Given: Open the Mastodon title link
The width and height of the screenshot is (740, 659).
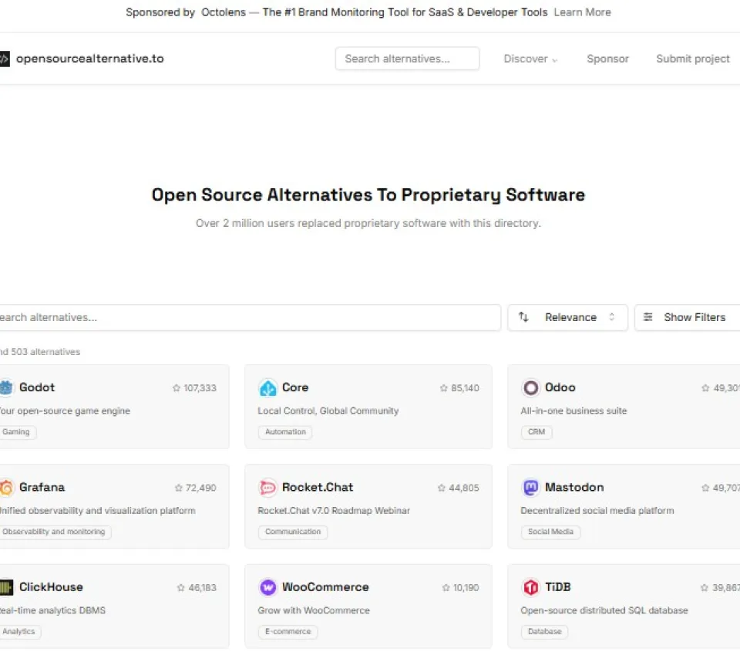Looking at the screenshot, I should point(574,488).
